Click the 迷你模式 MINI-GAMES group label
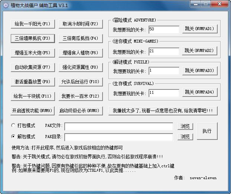 pyautogui.click(x=135, y=41)
